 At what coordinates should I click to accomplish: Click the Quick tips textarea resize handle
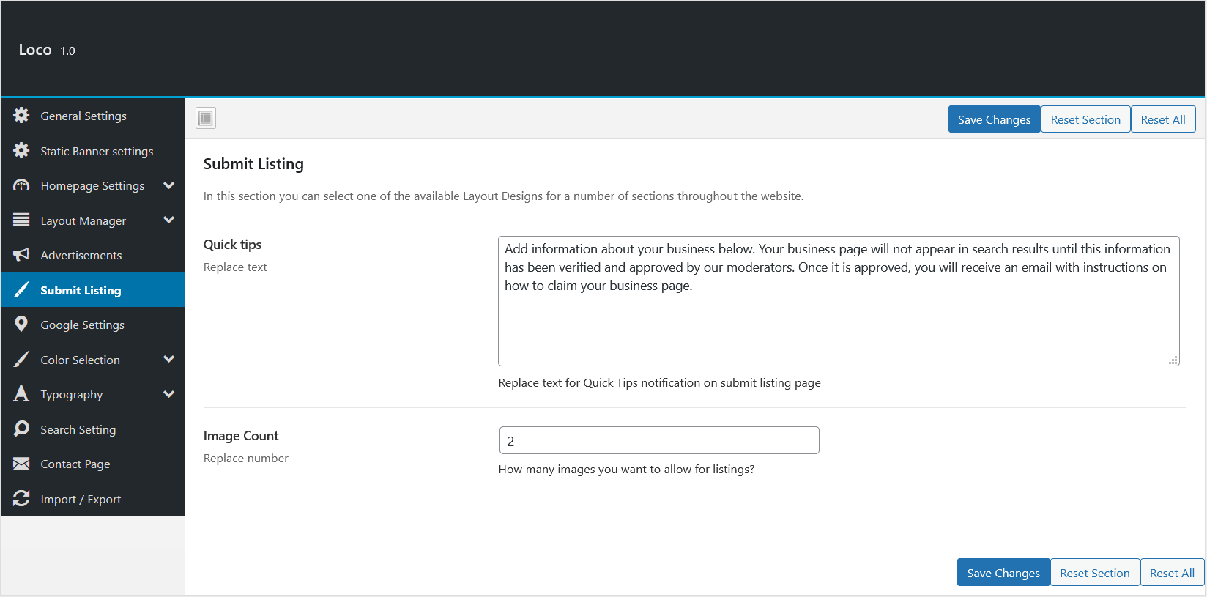(1173, 360)
